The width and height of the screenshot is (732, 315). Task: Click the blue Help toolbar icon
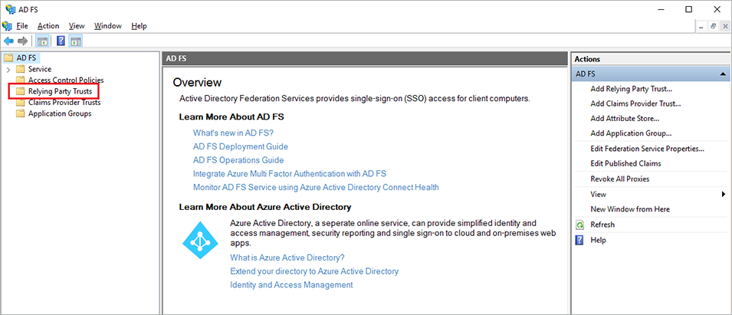coord(61,41)
